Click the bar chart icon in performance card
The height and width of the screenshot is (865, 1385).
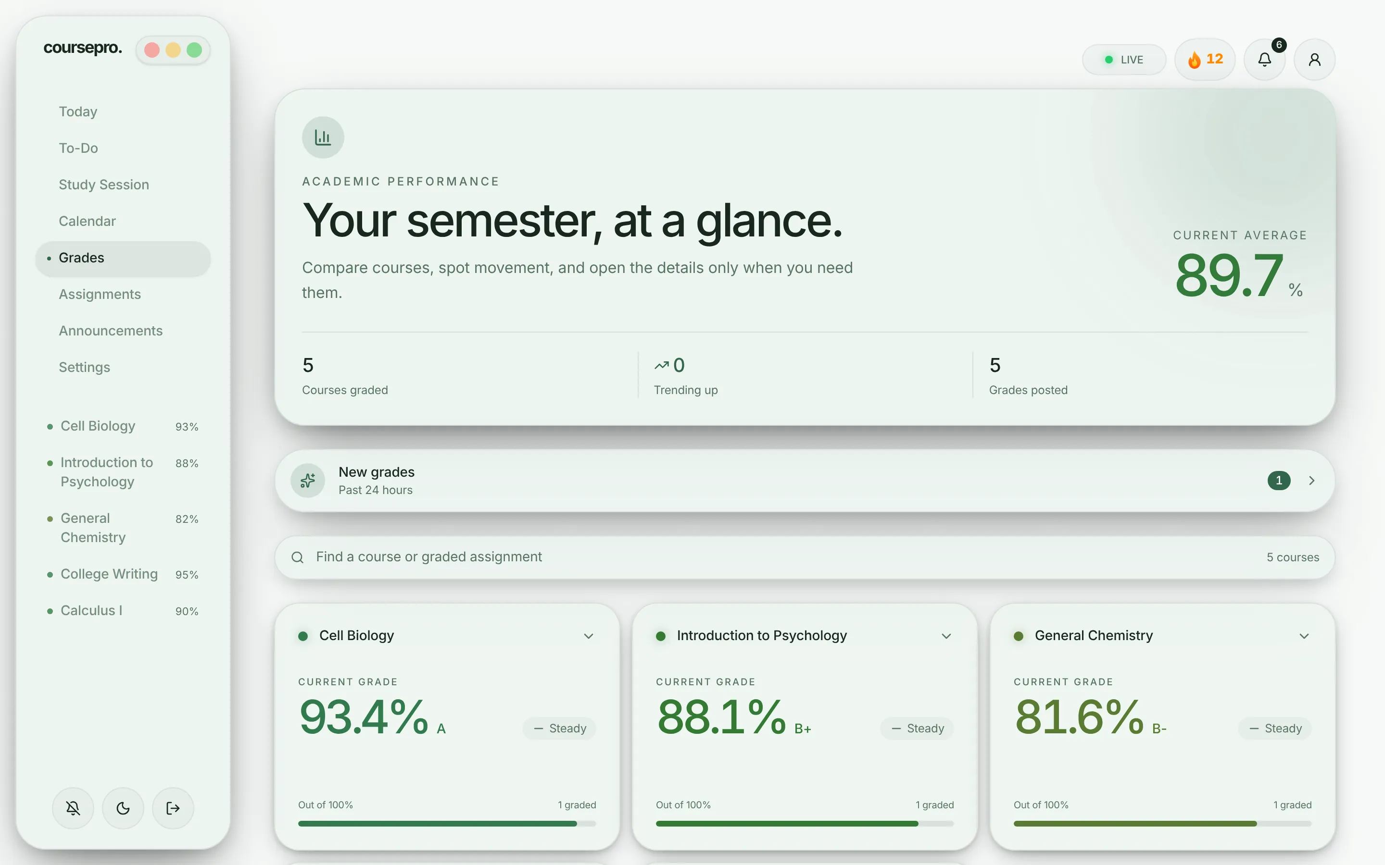pos(323,137)
